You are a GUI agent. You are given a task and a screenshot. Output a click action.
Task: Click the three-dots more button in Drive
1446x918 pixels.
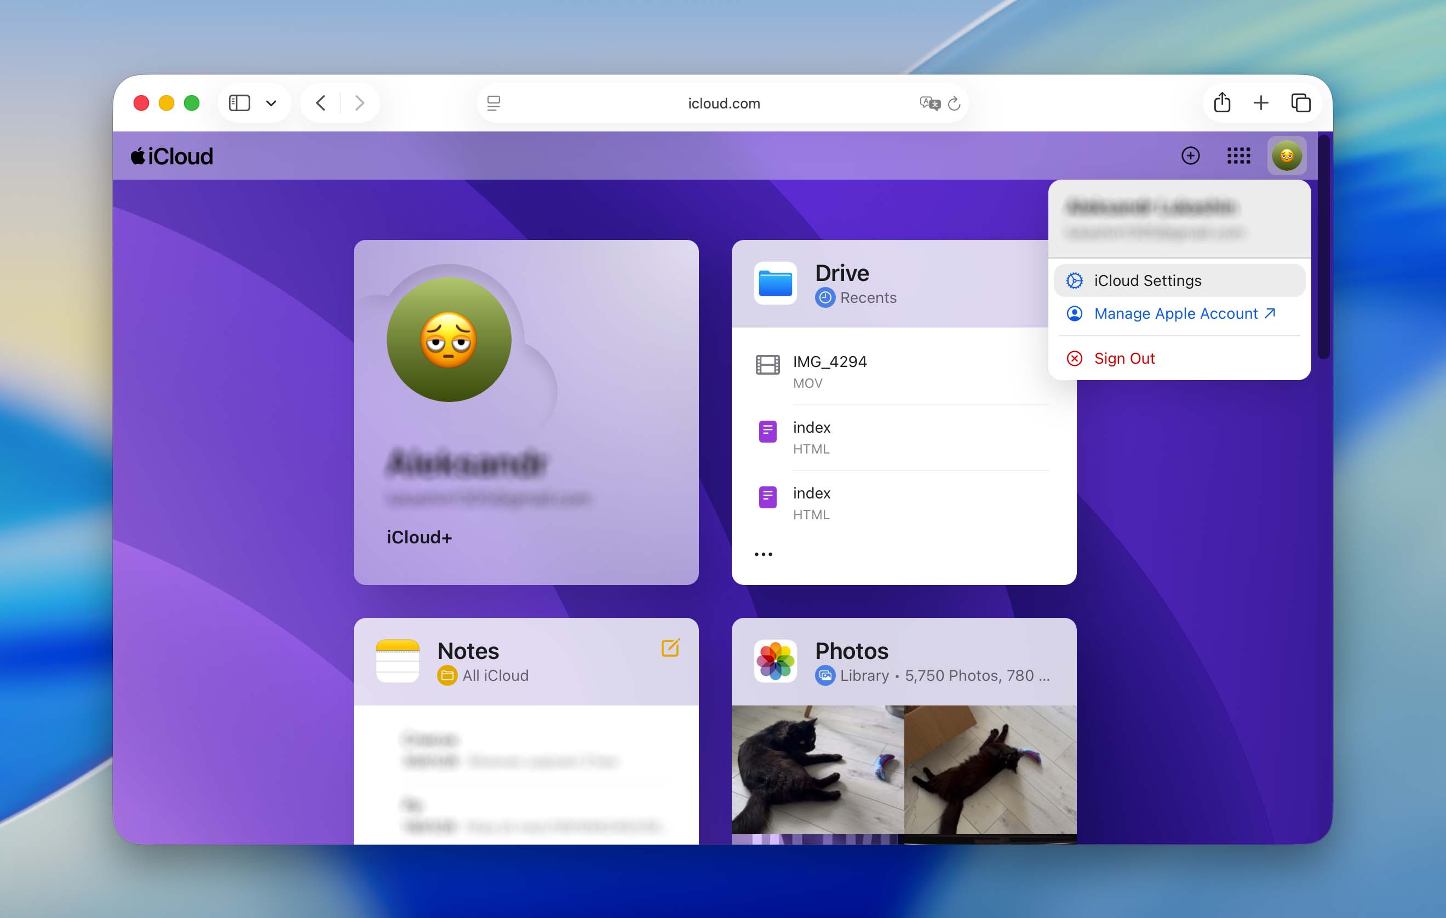click(763, 554)
